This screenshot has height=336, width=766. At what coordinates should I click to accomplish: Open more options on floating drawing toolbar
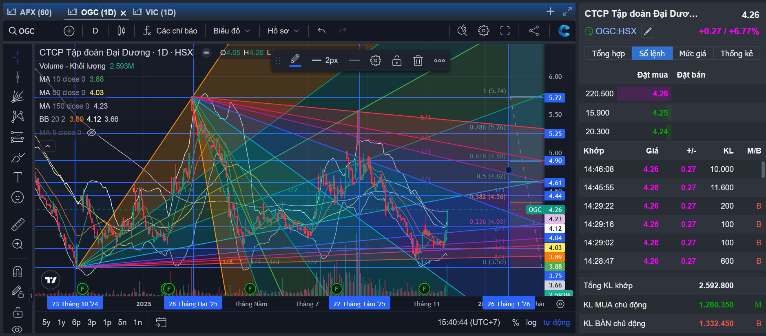pos(439,61)
